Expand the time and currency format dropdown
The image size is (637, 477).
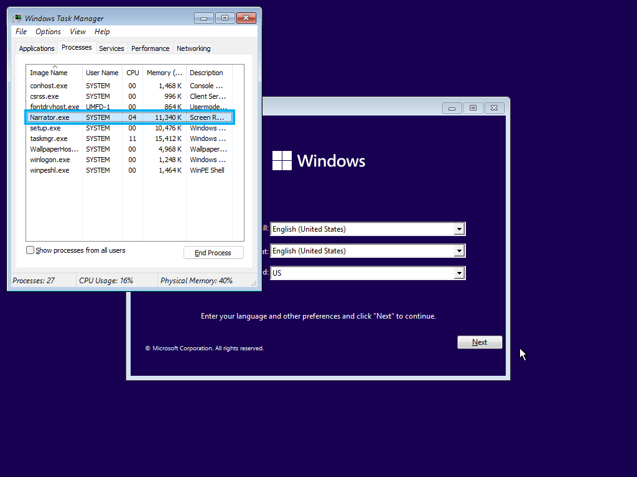click(459, 251)
